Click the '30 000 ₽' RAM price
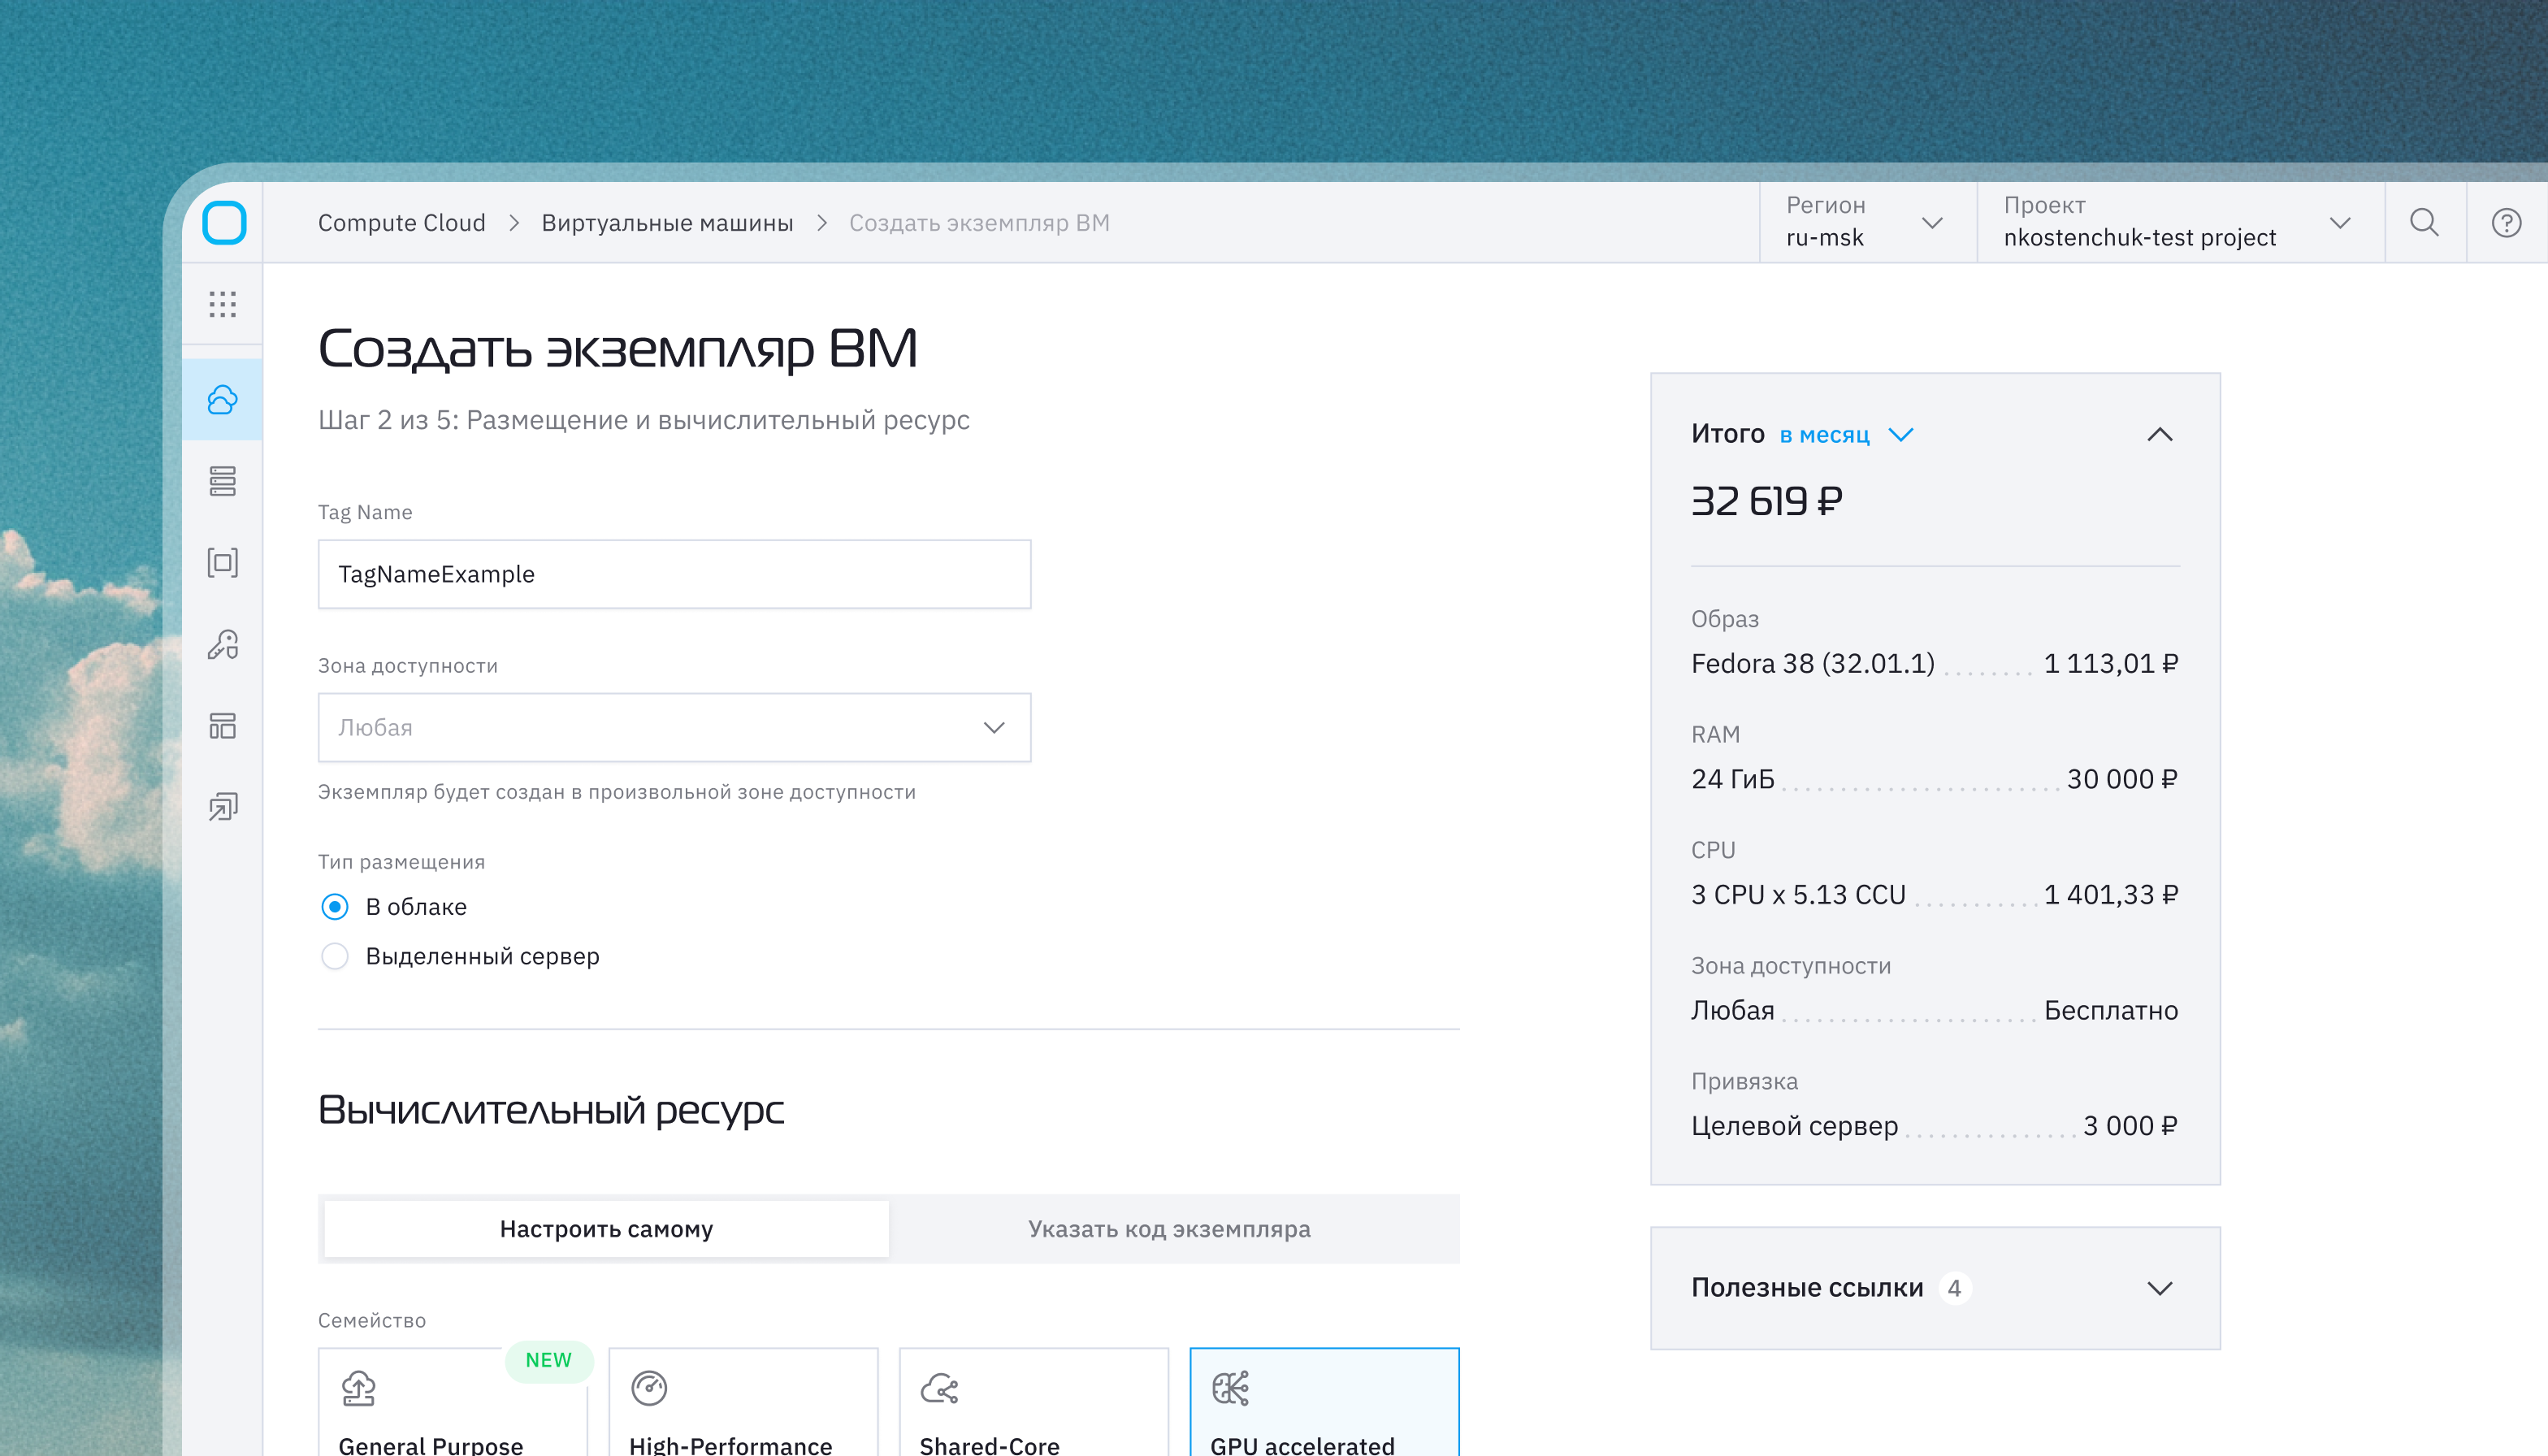 2122,778
